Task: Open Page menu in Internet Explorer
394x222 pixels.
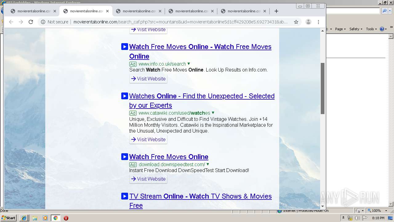Action: click(x=340, y=29)
